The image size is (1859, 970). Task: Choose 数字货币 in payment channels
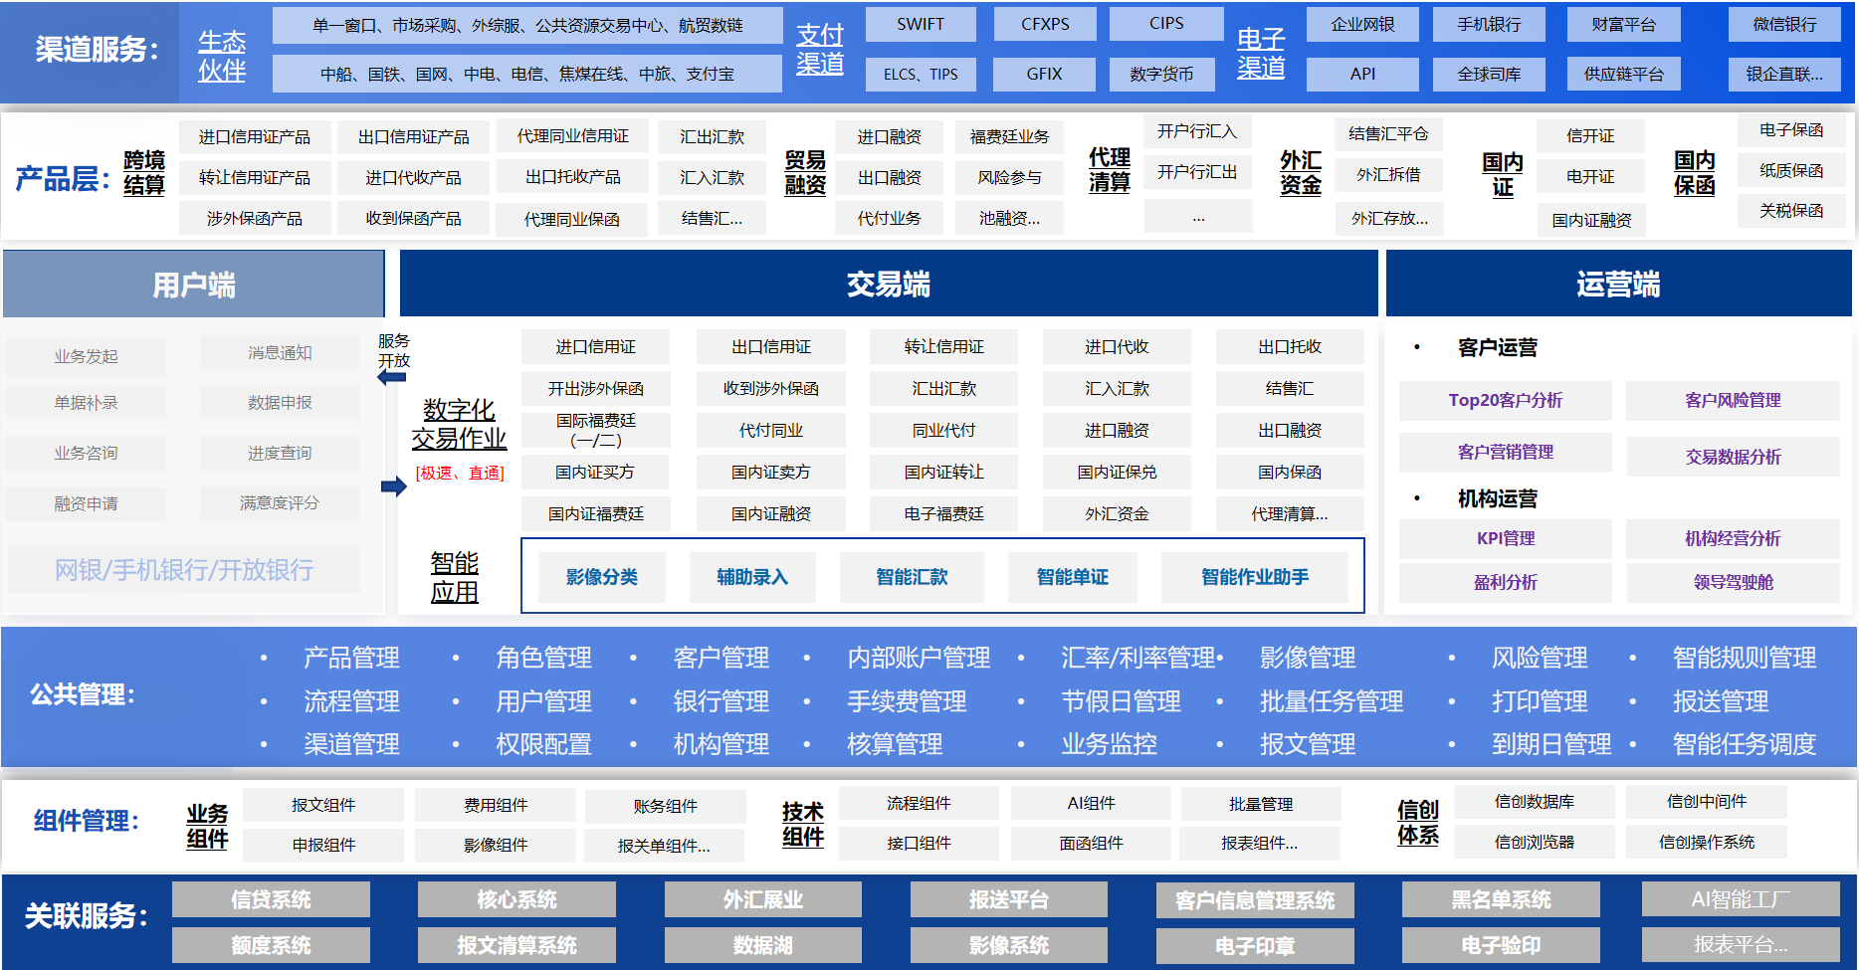pos(1161,74)
